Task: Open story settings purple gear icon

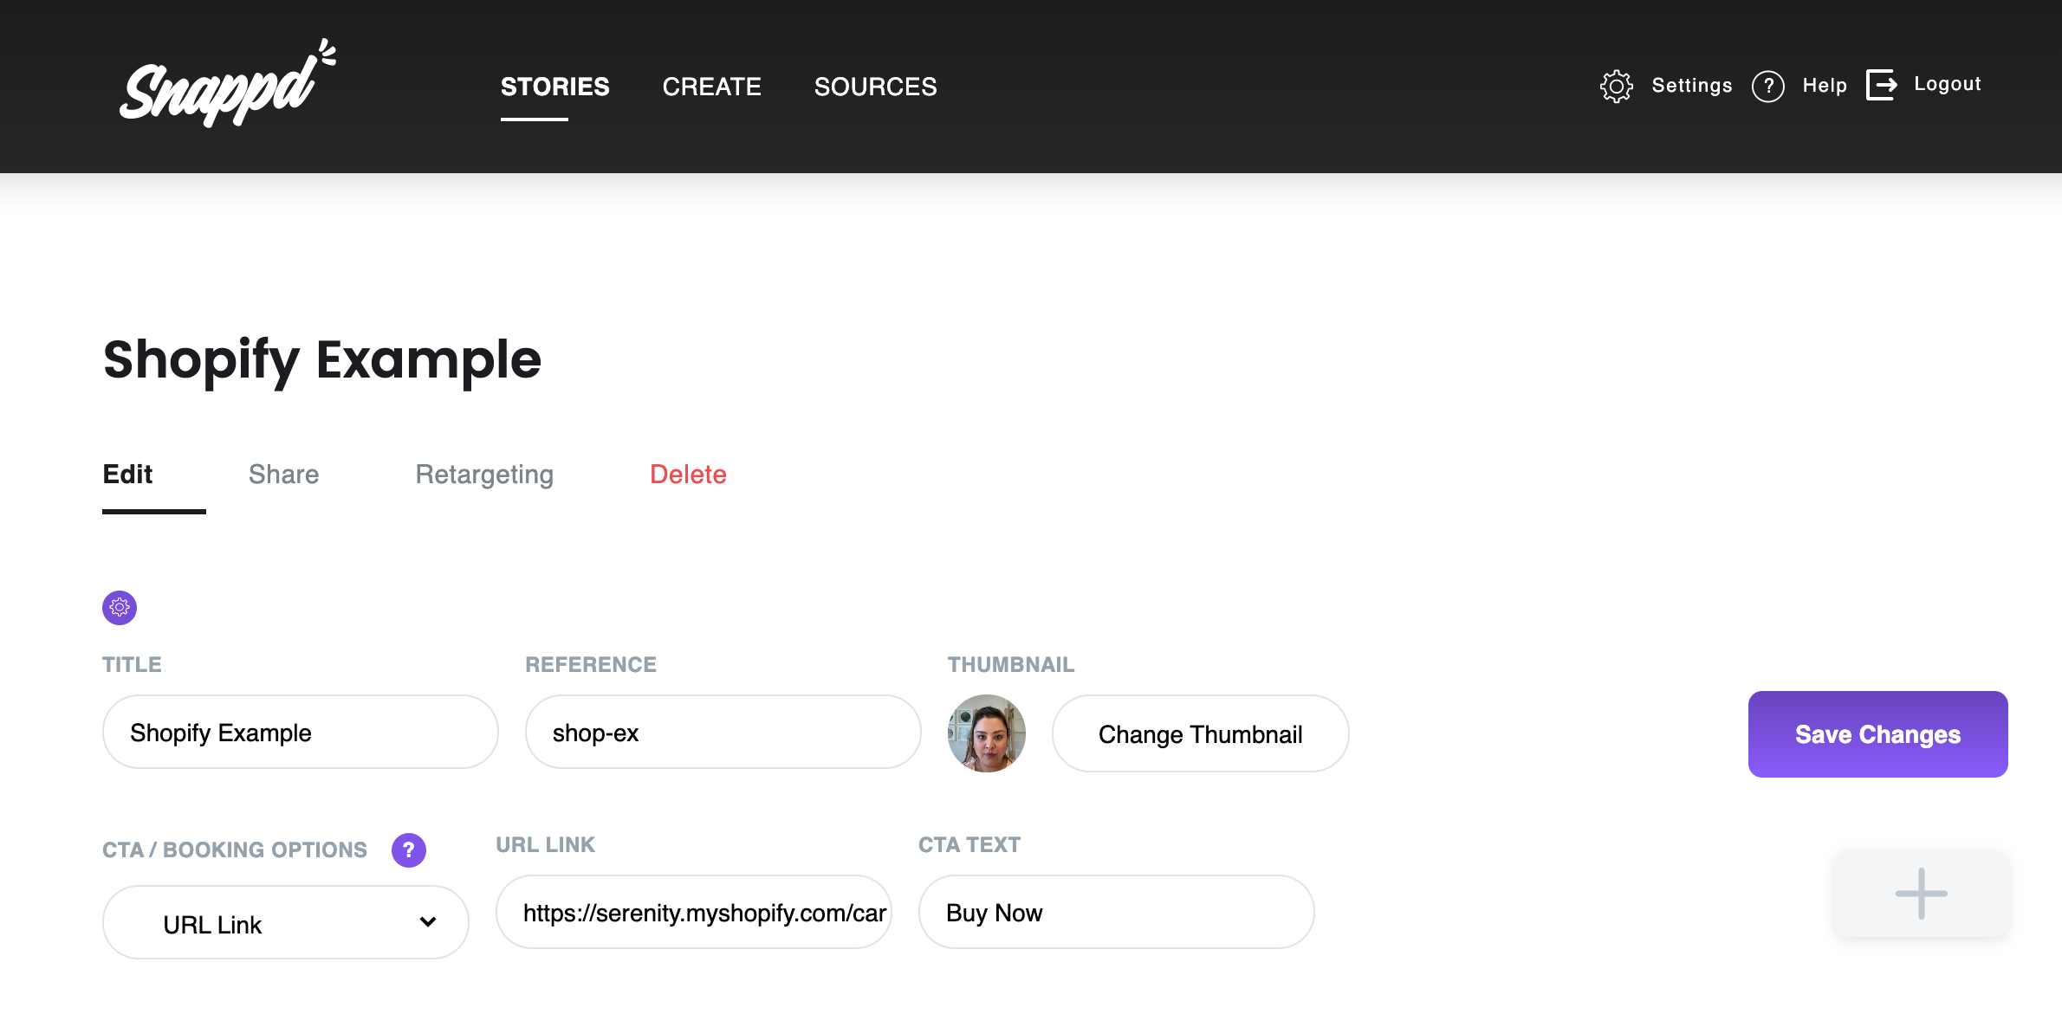Action: (x=120, y=607)
